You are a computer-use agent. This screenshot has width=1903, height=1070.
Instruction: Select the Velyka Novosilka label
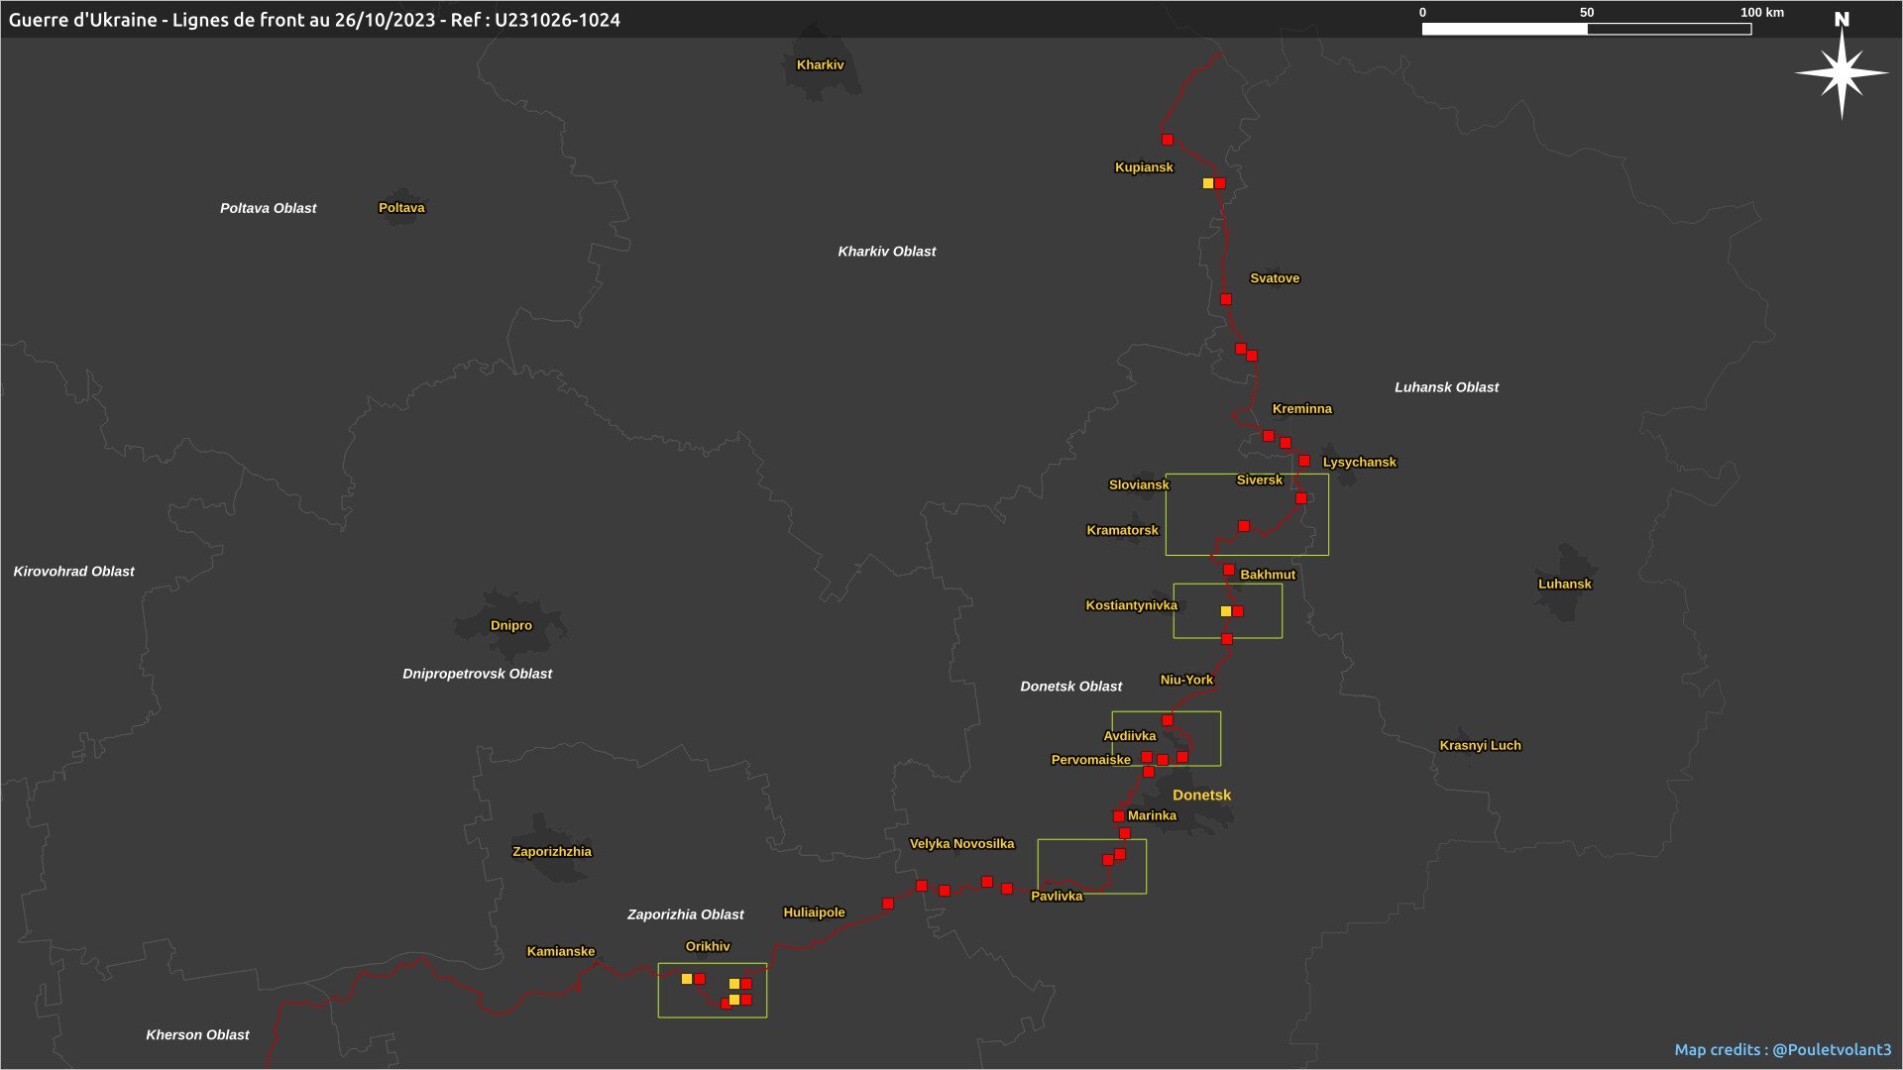click(x=962, y=844)
